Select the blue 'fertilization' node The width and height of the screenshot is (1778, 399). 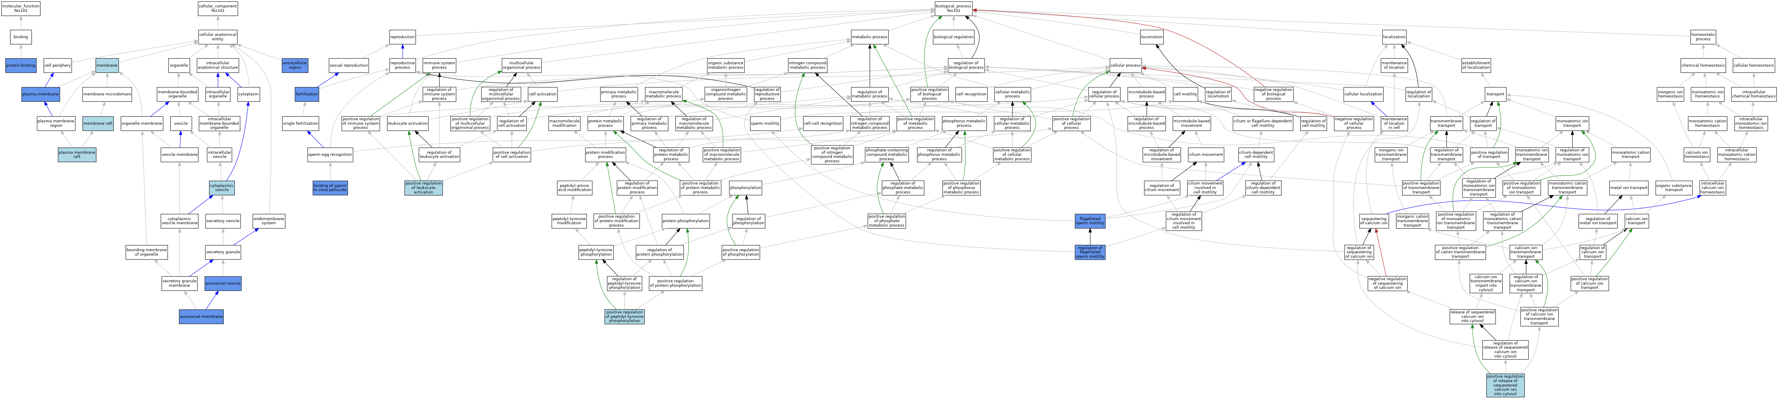pyautogui.click(x=306, y=94)
